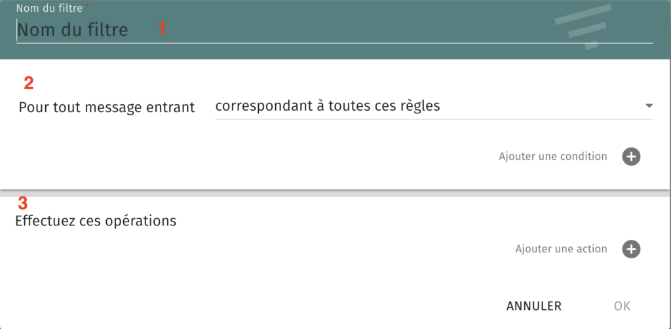Click the red asterisk required marker
671x329 pixels.
(87, 6)
